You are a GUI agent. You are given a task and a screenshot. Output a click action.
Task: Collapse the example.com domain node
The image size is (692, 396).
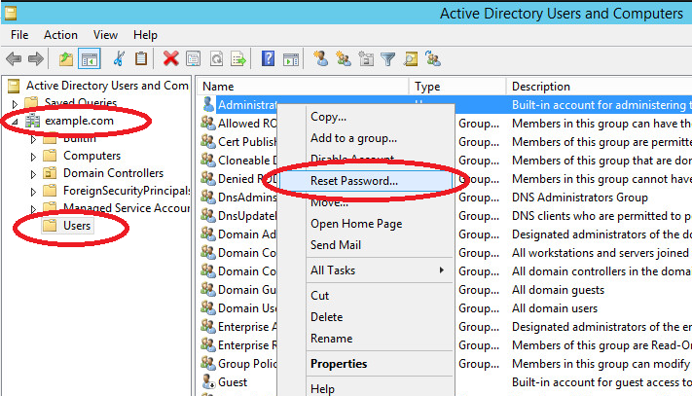15,121
